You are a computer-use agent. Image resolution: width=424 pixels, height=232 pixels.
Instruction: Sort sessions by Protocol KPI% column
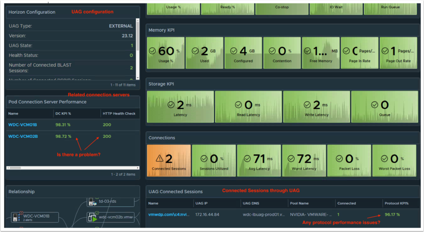point(397,203)
